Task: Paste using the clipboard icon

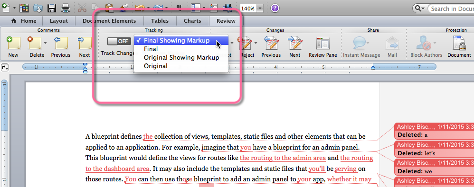Action: 109,8
